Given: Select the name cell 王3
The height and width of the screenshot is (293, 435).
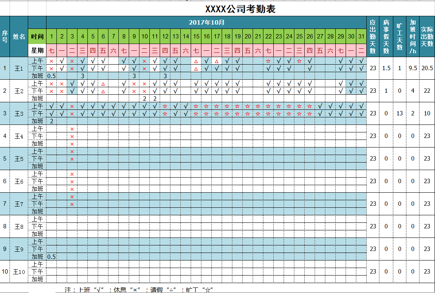Looking at the screenshot, I should (19, 113).
